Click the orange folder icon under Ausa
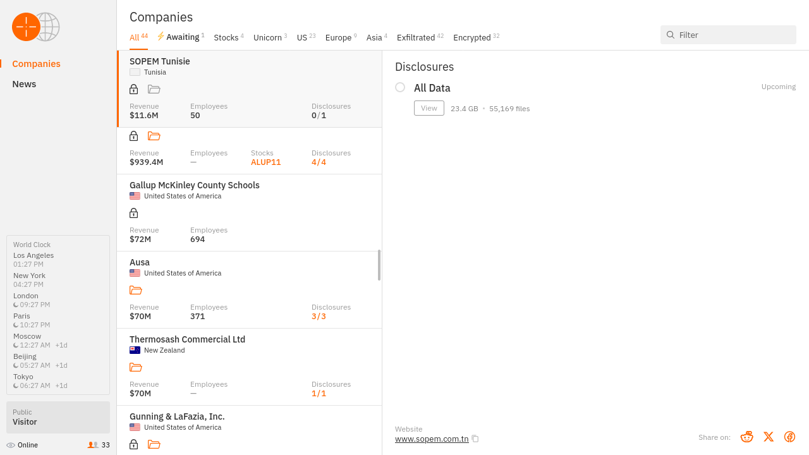The image size is (809, 455). (136, 290)
